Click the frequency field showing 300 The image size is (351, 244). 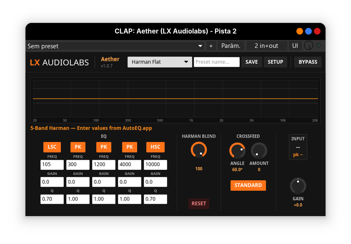coord(78,164)
